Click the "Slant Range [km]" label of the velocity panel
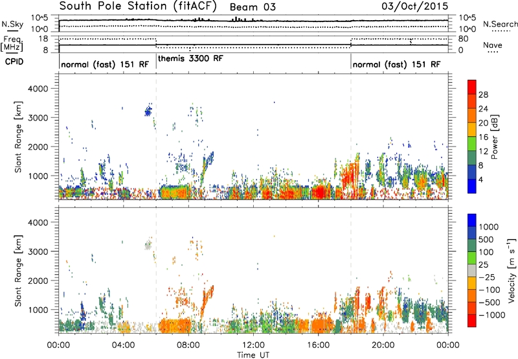The image size is (518, 359). (x=18, y=271)
